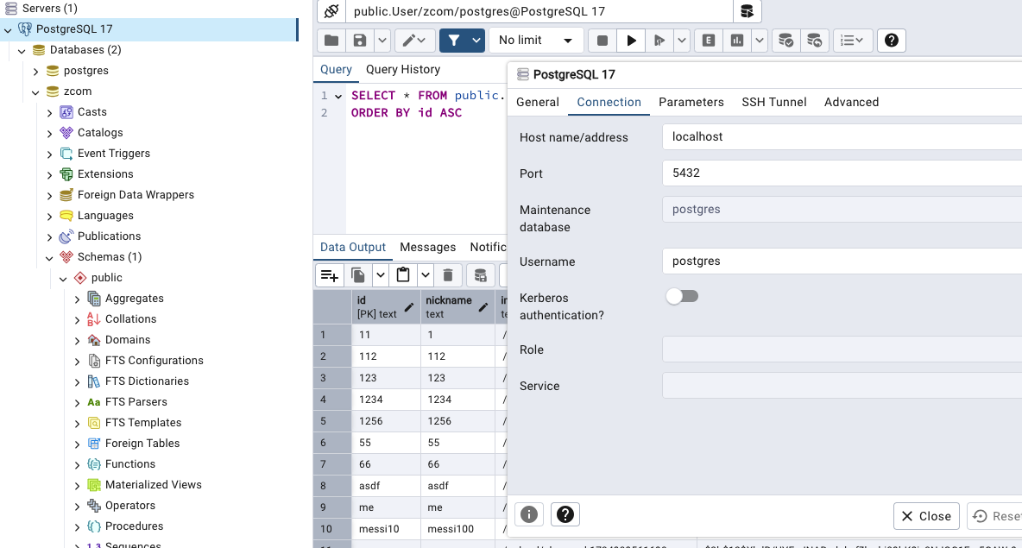The width and height of the screenshot is (1022, 548).
Task: Click the Explain (E) icon
Action: 709,41
